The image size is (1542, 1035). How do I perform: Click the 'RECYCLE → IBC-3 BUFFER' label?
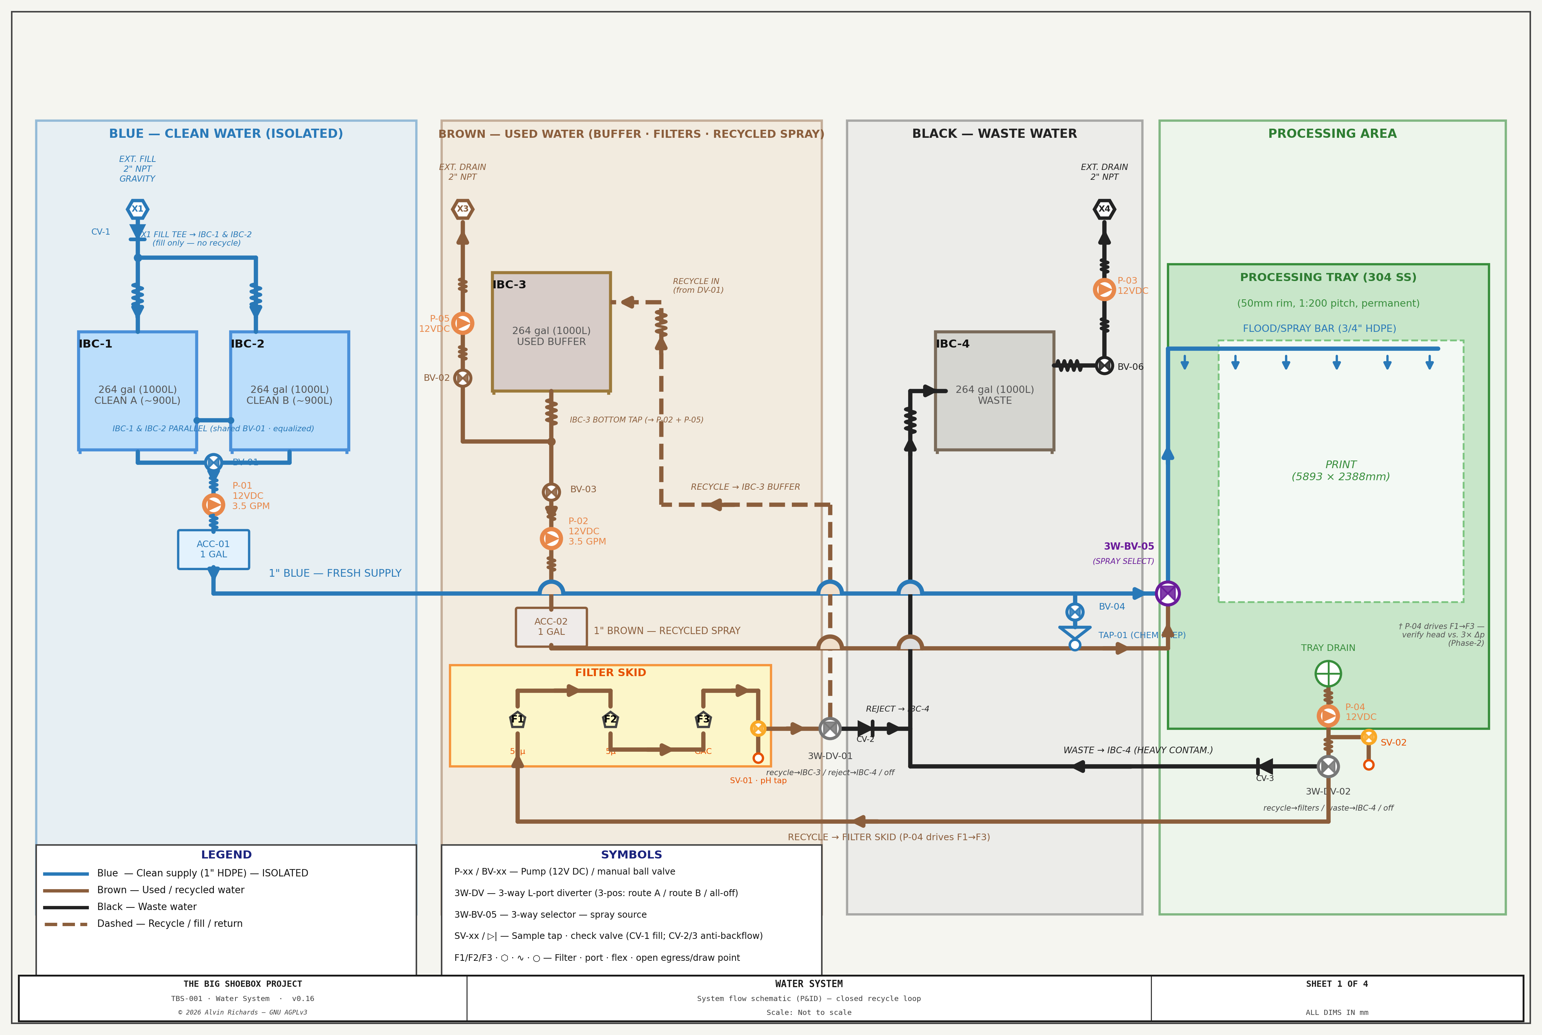tap(745, 487)
